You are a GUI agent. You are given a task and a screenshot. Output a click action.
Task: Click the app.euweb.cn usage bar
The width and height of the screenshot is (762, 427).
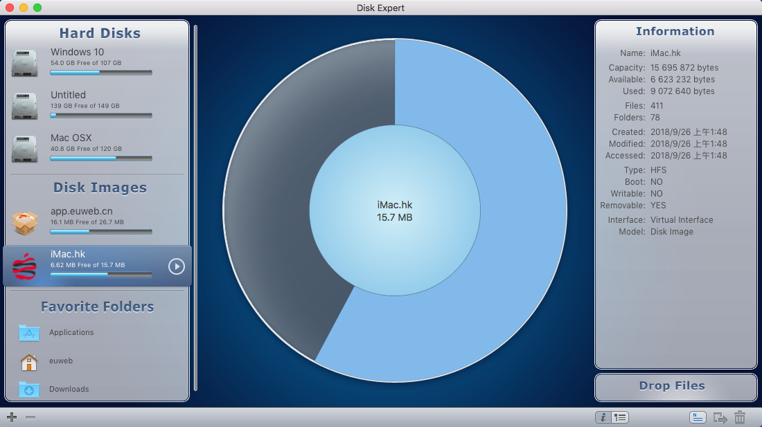click(101, 232)
